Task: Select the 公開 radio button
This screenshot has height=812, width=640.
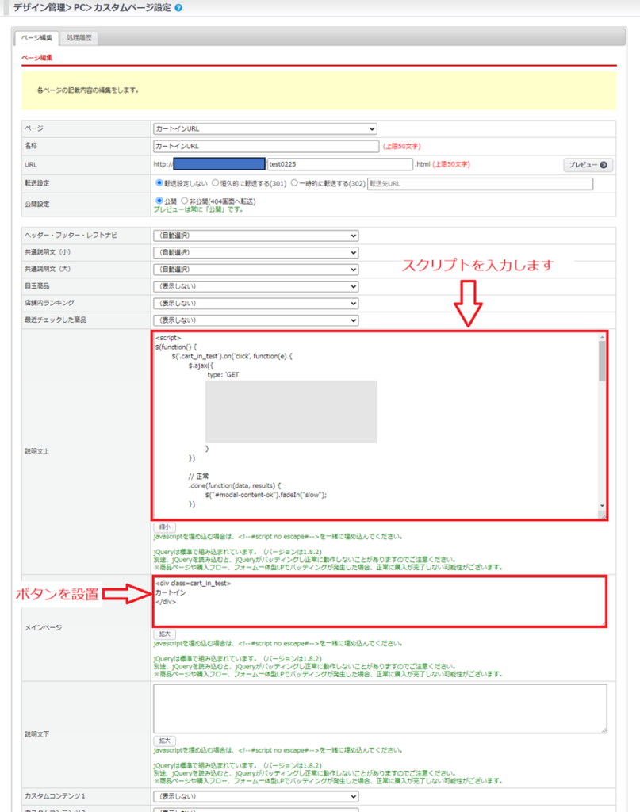Action: click(x=159, y=201)
